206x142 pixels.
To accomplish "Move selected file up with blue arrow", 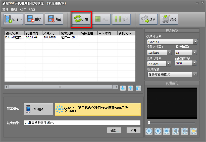I will tap(131, 88).
